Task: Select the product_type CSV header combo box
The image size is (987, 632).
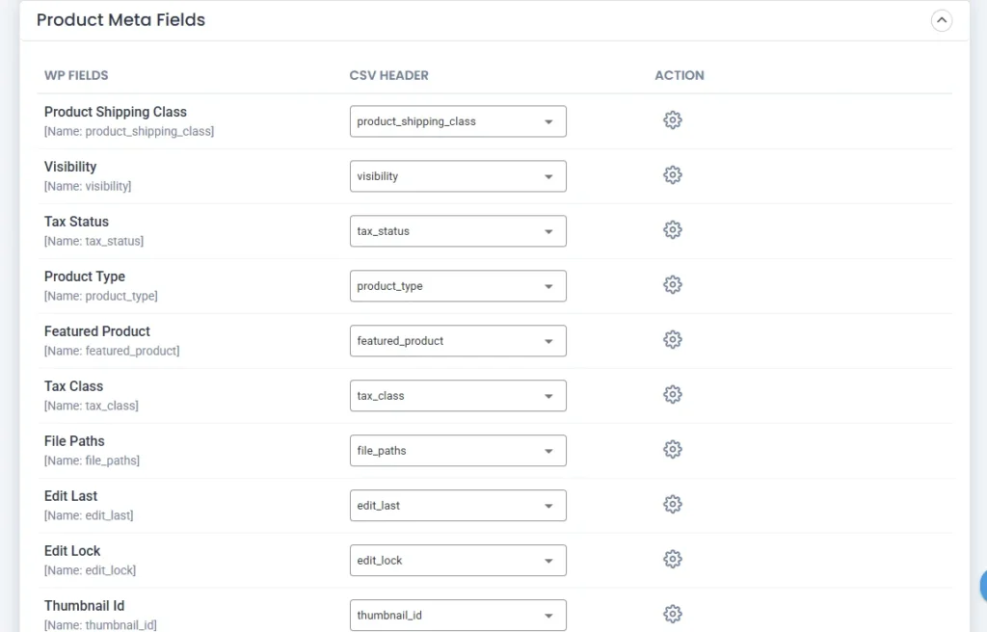Action: pyautogui.click(x=458, y=286)
